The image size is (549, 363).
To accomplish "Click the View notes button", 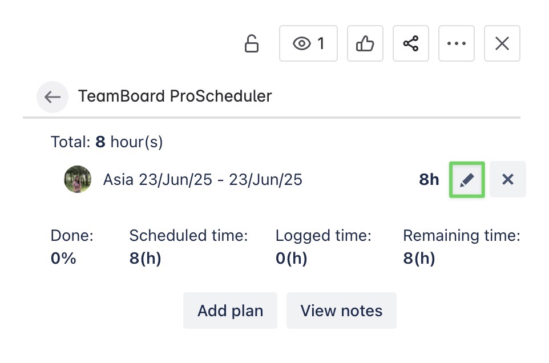I will pos(341,310).
